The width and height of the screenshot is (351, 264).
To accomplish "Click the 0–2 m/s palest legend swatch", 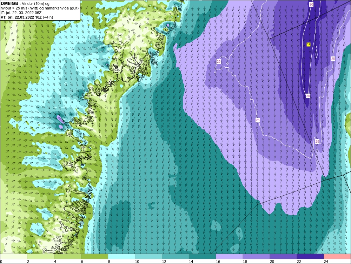I will pyautogui.click(x=14, y=256).
